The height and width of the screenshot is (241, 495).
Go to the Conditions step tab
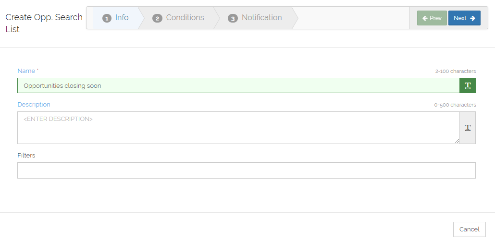pos(178,18)
